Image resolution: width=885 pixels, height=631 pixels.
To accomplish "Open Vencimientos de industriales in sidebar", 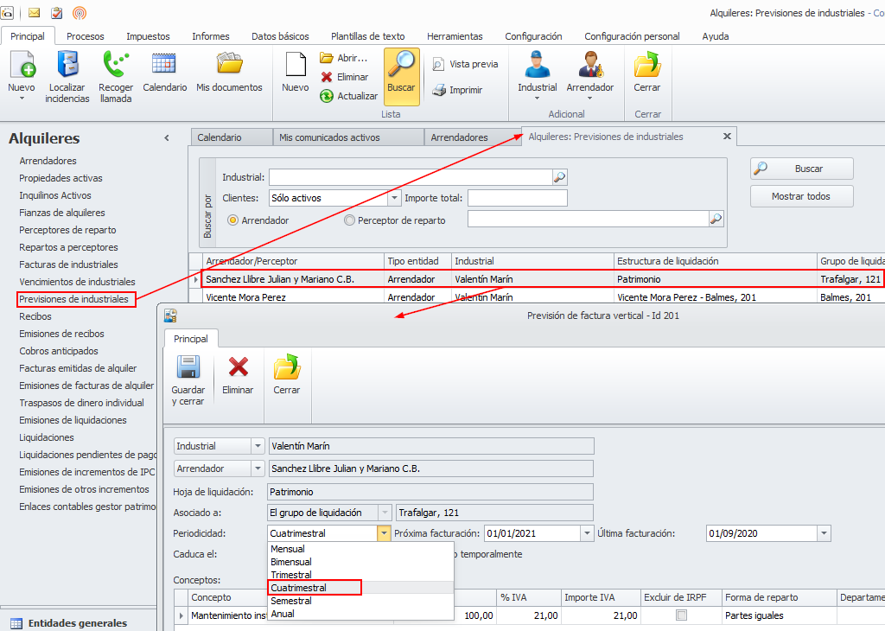I will point(77,282).
